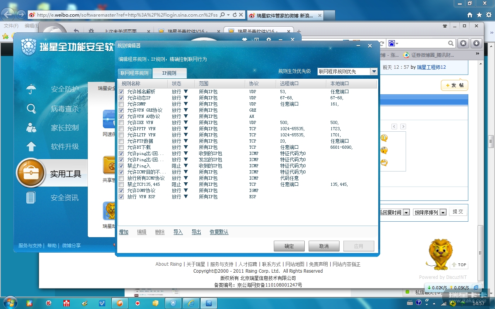Uncheck the 允许域名解析 rule checkbox
Screen dimensions: 495x309
click(x=121, y=92)
